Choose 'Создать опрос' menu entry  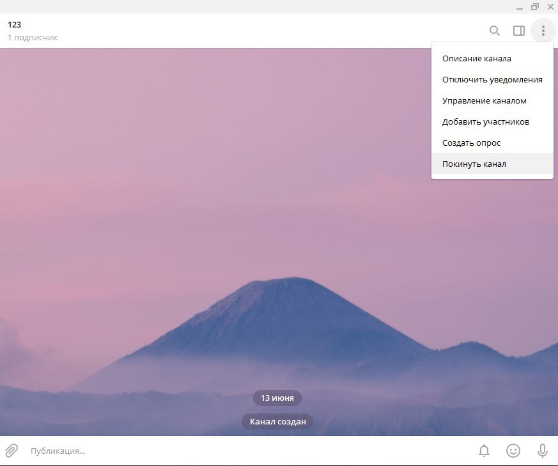point(492,143)
